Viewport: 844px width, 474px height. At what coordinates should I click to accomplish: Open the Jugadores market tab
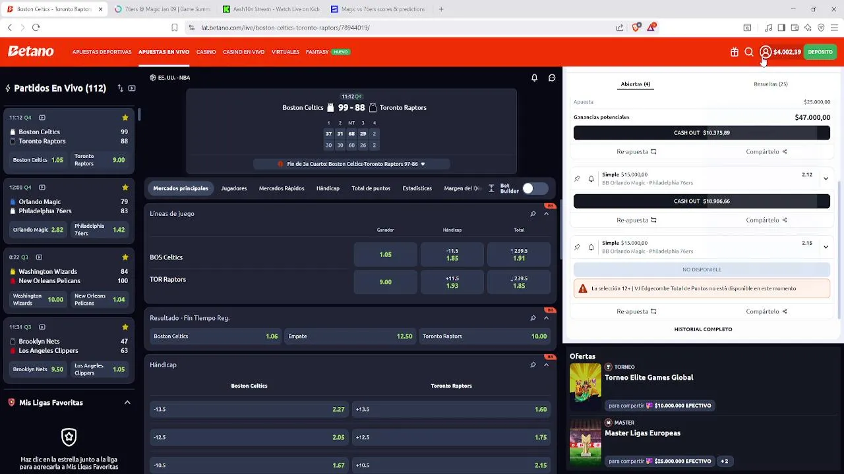click(x=234, y=189)
